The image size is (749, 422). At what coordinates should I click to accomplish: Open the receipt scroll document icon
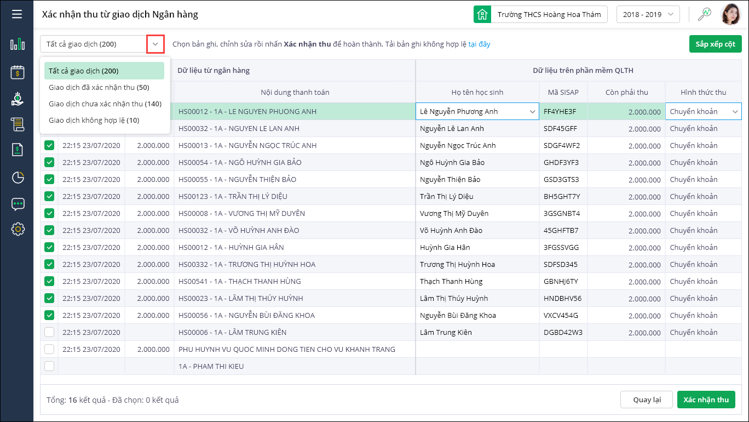[18, 124]
